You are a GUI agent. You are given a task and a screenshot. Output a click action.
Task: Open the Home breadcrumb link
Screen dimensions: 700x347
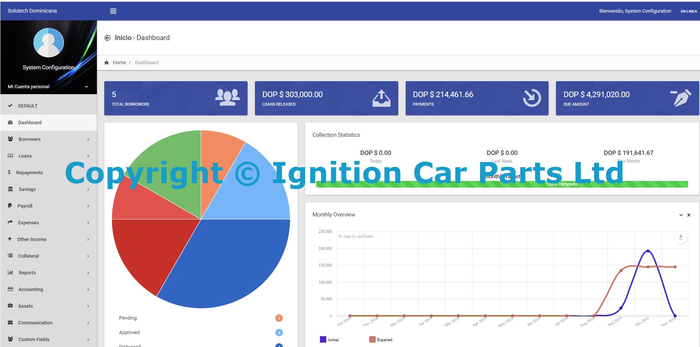coord(119,63)
